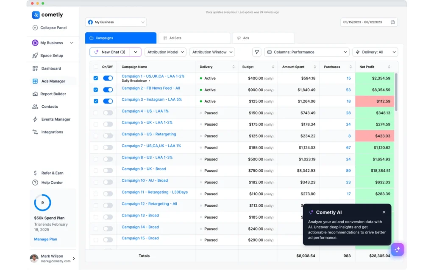
Task: Click the Cometly AI sparkle floating button
Action: tap(397, 250)
